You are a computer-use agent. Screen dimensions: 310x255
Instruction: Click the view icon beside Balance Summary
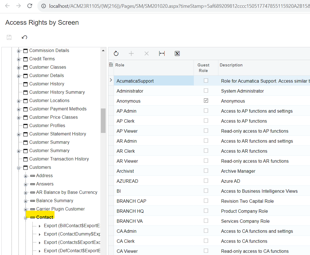(x=33, y=201)
